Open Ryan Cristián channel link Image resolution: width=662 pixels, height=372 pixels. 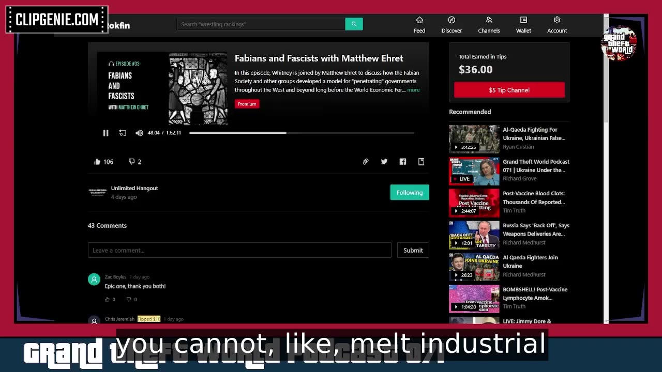coord(518,147)
